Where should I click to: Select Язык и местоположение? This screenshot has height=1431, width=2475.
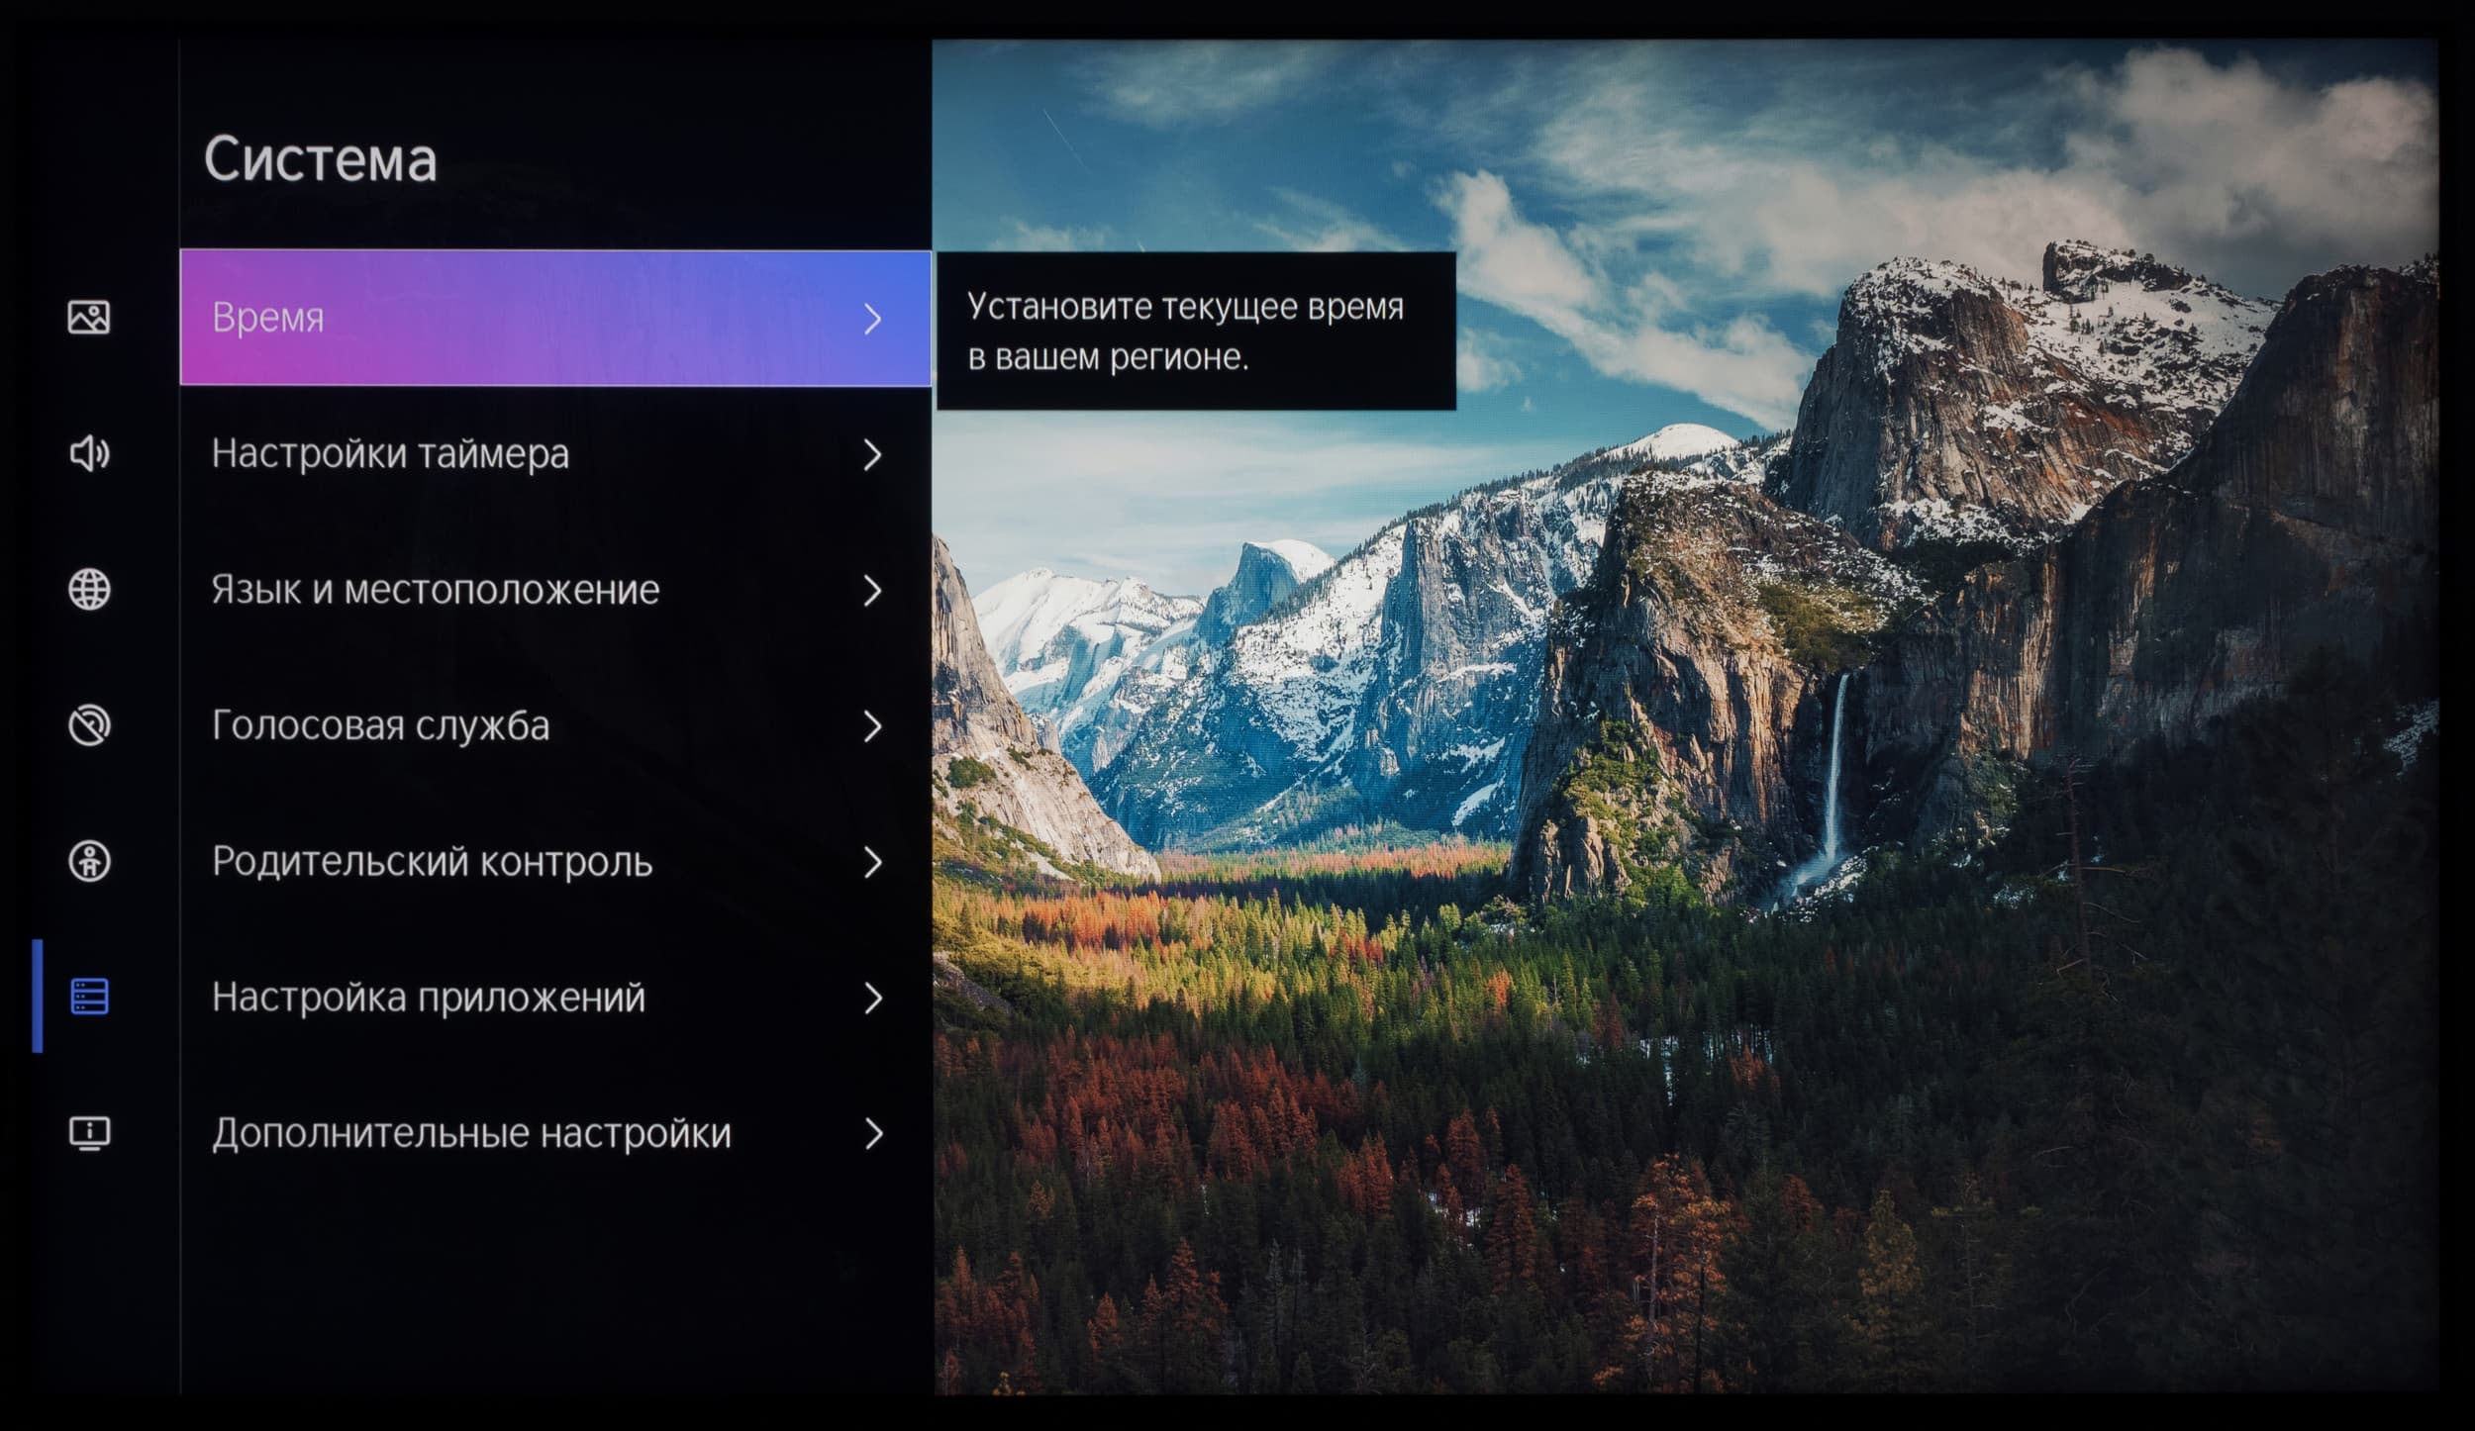tap(435, 590)
